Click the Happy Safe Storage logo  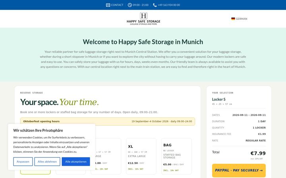coord(143,19)
